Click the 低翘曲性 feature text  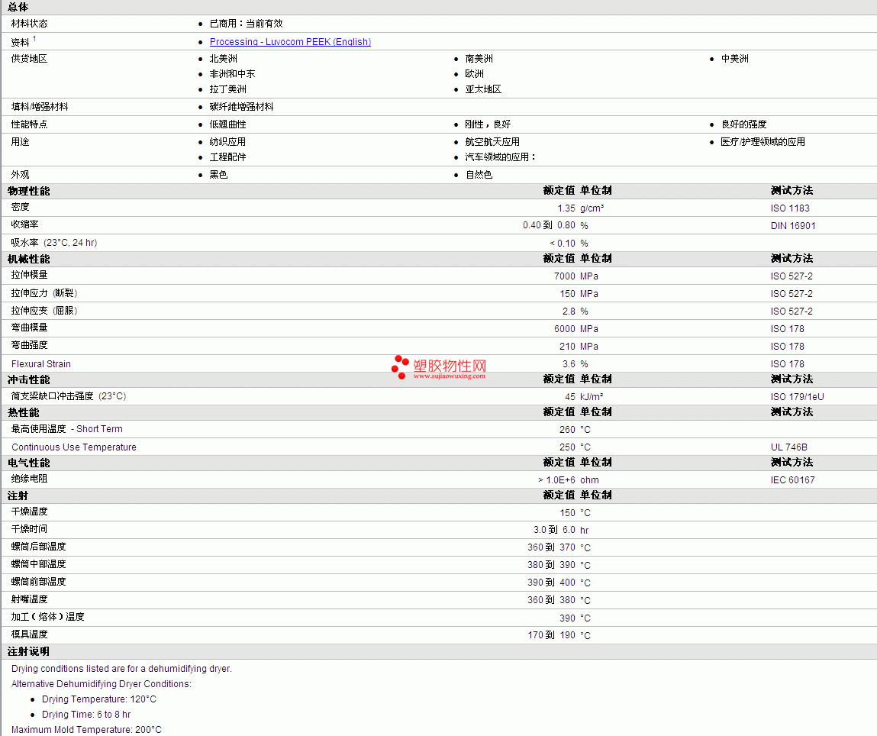pos(227,124)
